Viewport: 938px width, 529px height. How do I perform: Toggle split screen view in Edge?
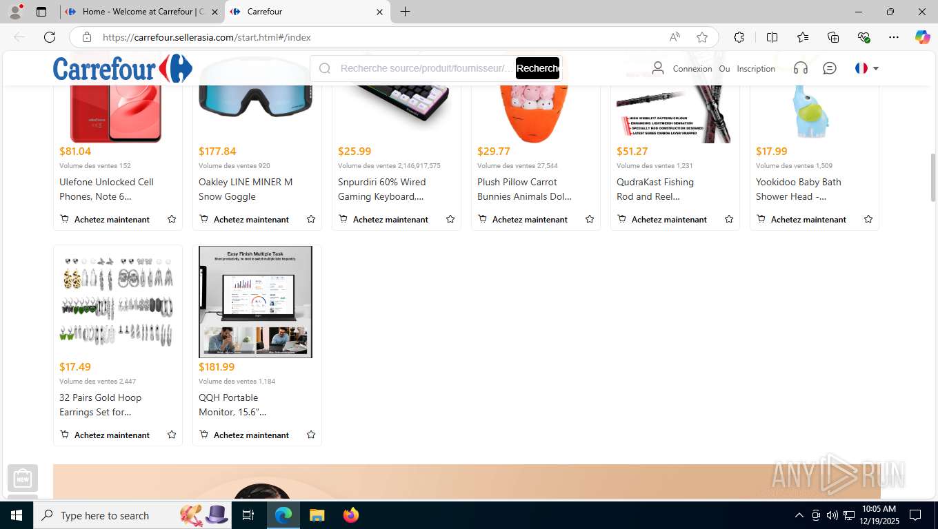772,37
